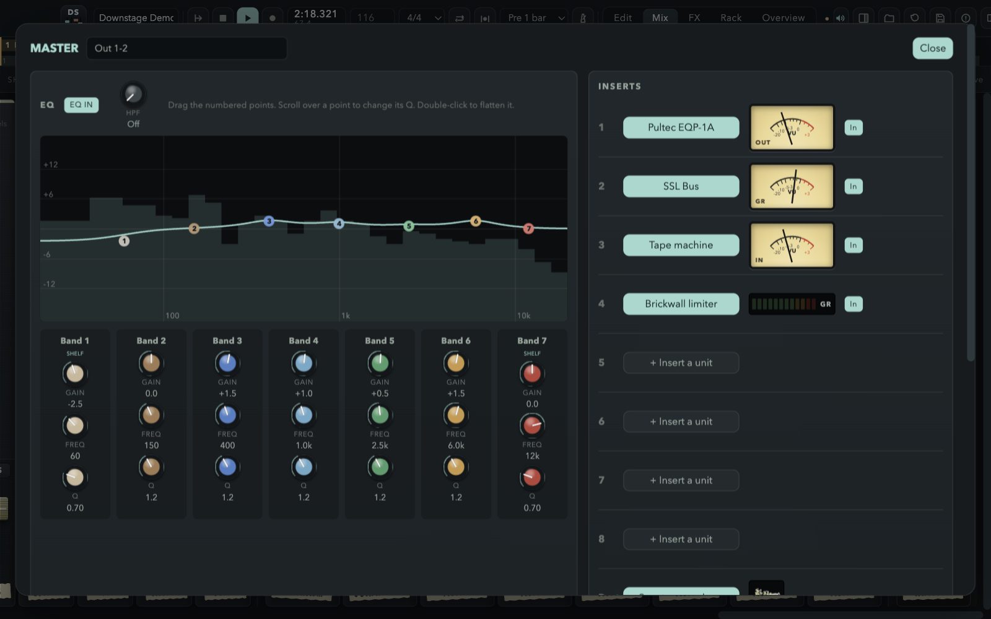Click the HPF knob
Image resolution: width=991 pixels, height=619 pixels.
pyautogui.click(x=133, y=95)
